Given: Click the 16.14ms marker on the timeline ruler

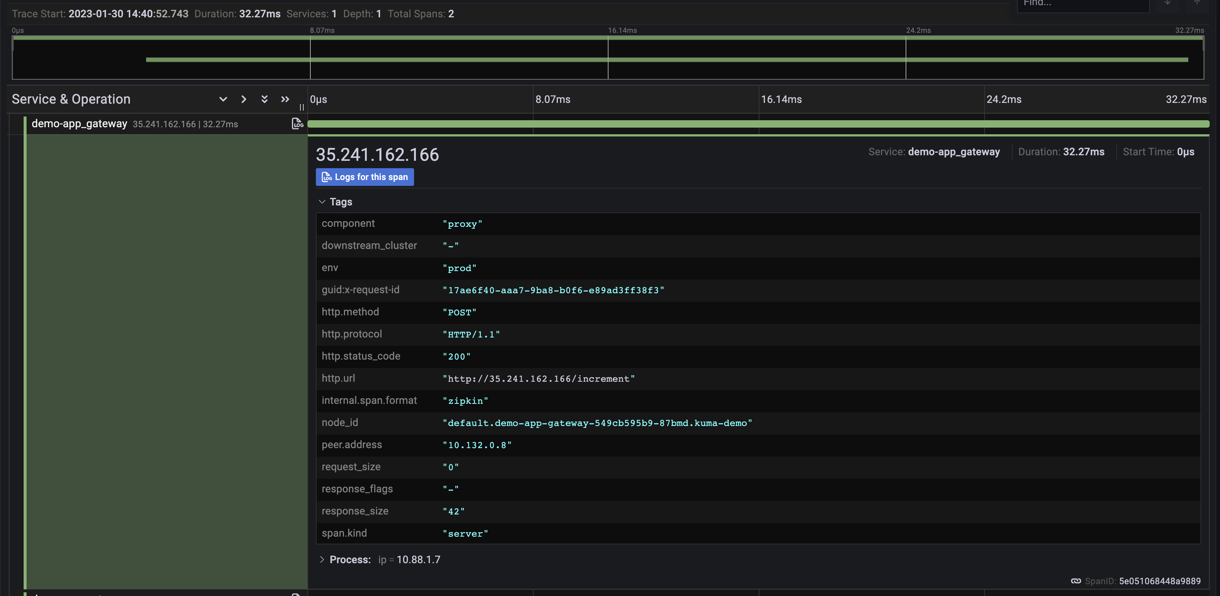Looking at the screenshot, I should click(782, 100).
